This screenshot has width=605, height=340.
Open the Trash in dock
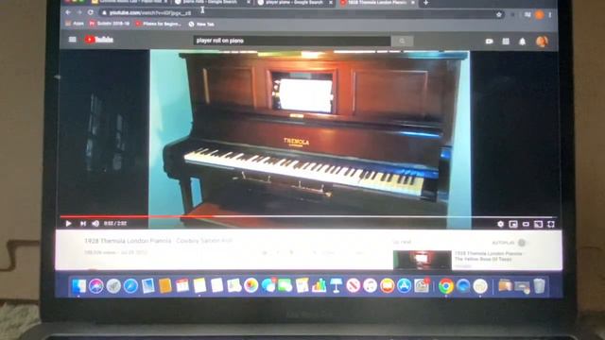539,286
